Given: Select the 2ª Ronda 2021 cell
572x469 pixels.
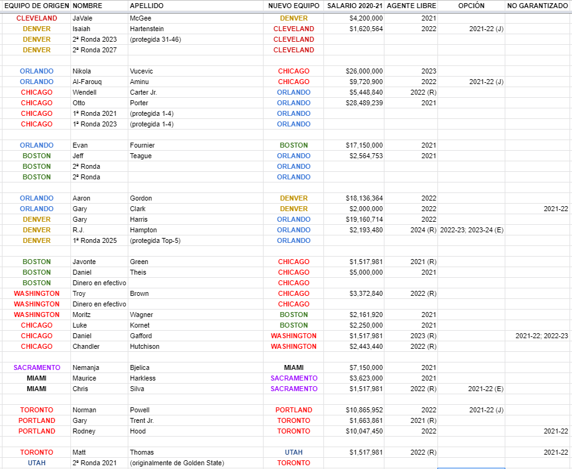Looking at the screenshot, I should [x=99, y=462].
